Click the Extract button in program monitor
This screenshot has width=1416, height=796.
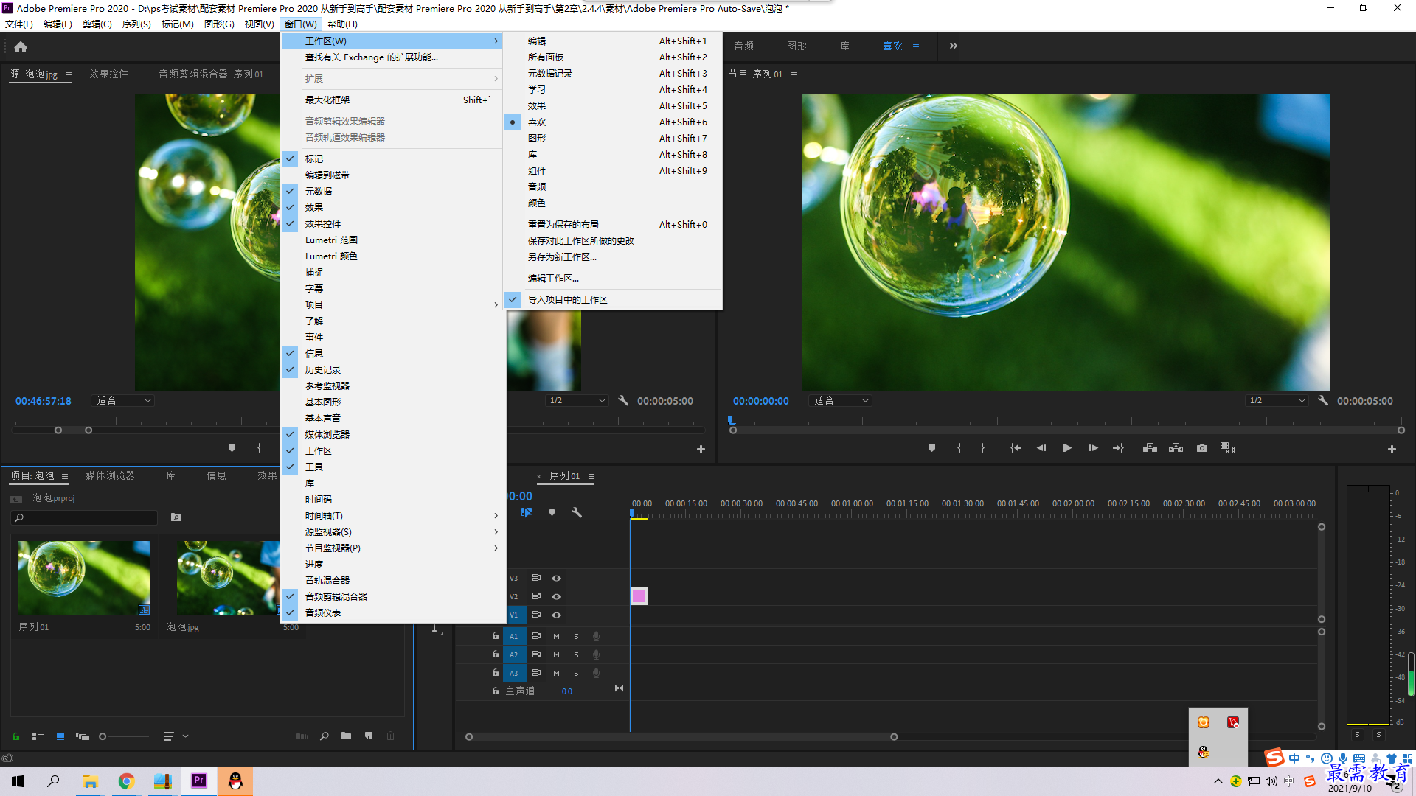tap(1176, 448)
